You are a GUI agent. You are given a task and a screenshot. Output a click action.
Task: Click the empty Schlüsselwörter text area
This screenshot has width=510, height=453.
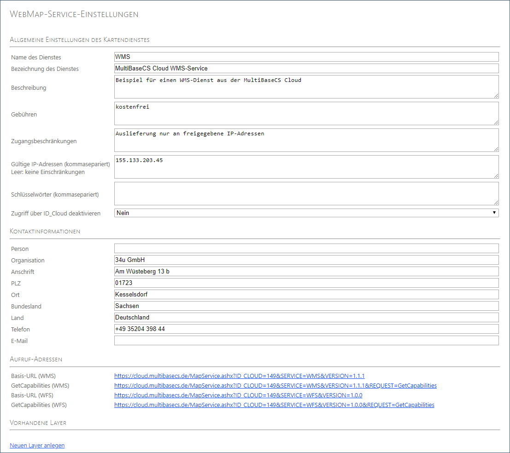(x=306, y=194)
